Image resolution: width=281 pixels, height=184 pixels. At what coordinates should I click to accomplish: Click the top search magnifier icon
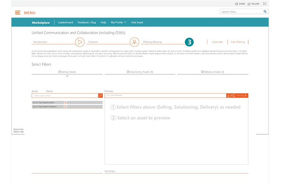(x=265, y=12)
